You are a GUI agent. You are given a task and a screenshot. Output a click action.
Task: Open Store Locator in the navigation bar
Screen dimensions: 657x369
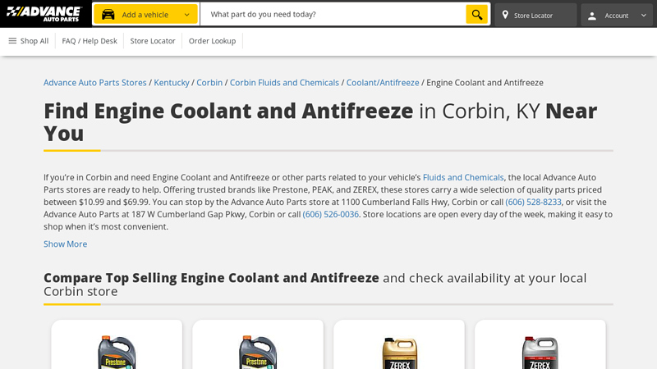click(153, 41)
